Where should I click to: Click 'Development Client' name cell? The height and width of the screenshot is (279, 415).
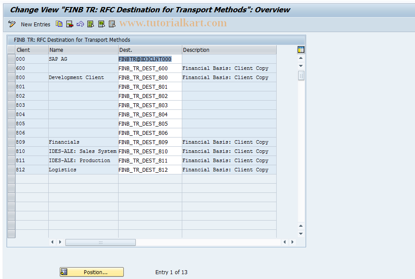pyautogui.click(x=83, y=78)
